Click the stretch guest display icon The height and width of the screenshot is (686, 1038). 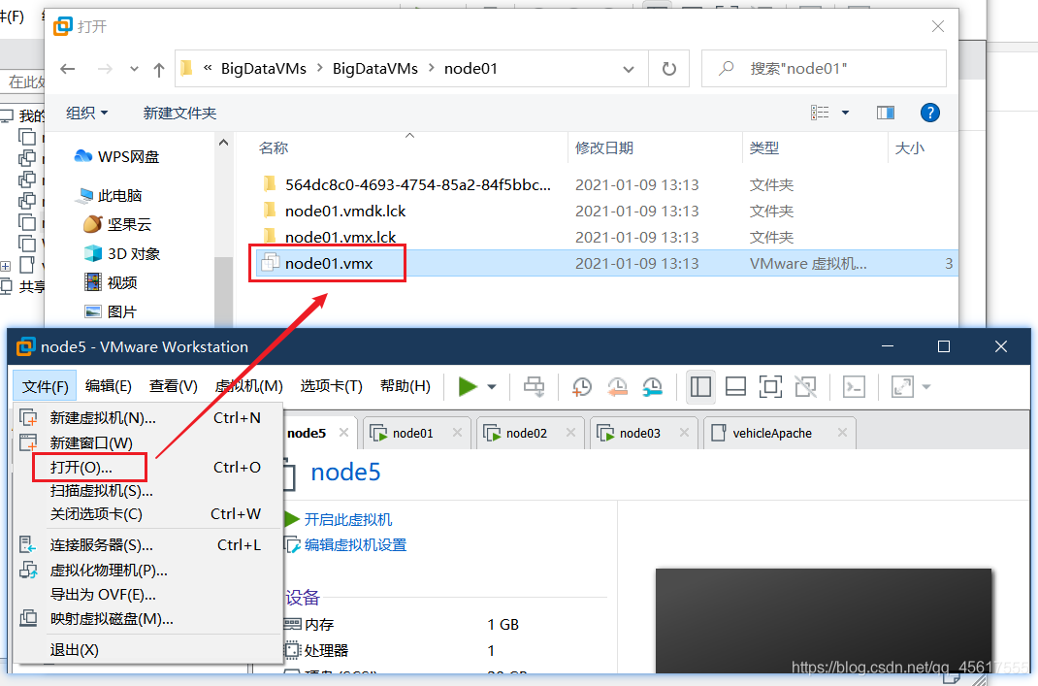tap(902, 387)
